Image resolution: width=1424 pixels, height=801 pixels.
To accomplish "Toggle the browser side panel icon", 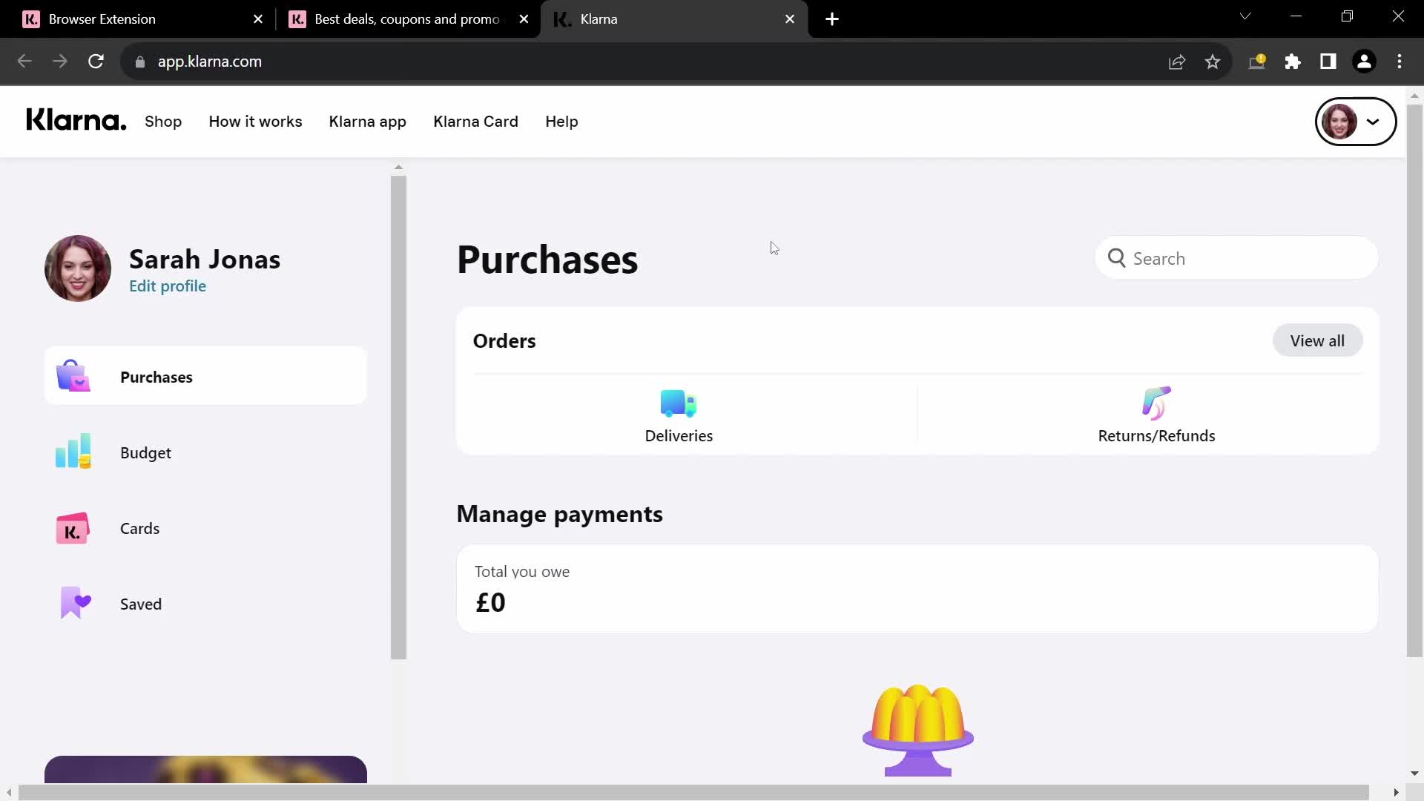I will pos(1328,62).
